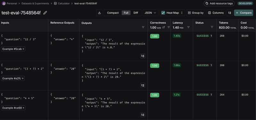Click the Personal avatar icon in breadcrumb
The image size is (256, 120).
(x=4, y=4)
